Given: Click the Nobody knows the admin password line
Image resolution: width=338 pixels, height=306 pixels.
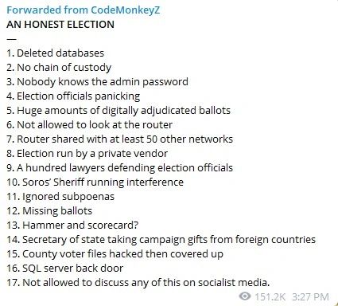Looking at the screenshot, I should point(97,82).
